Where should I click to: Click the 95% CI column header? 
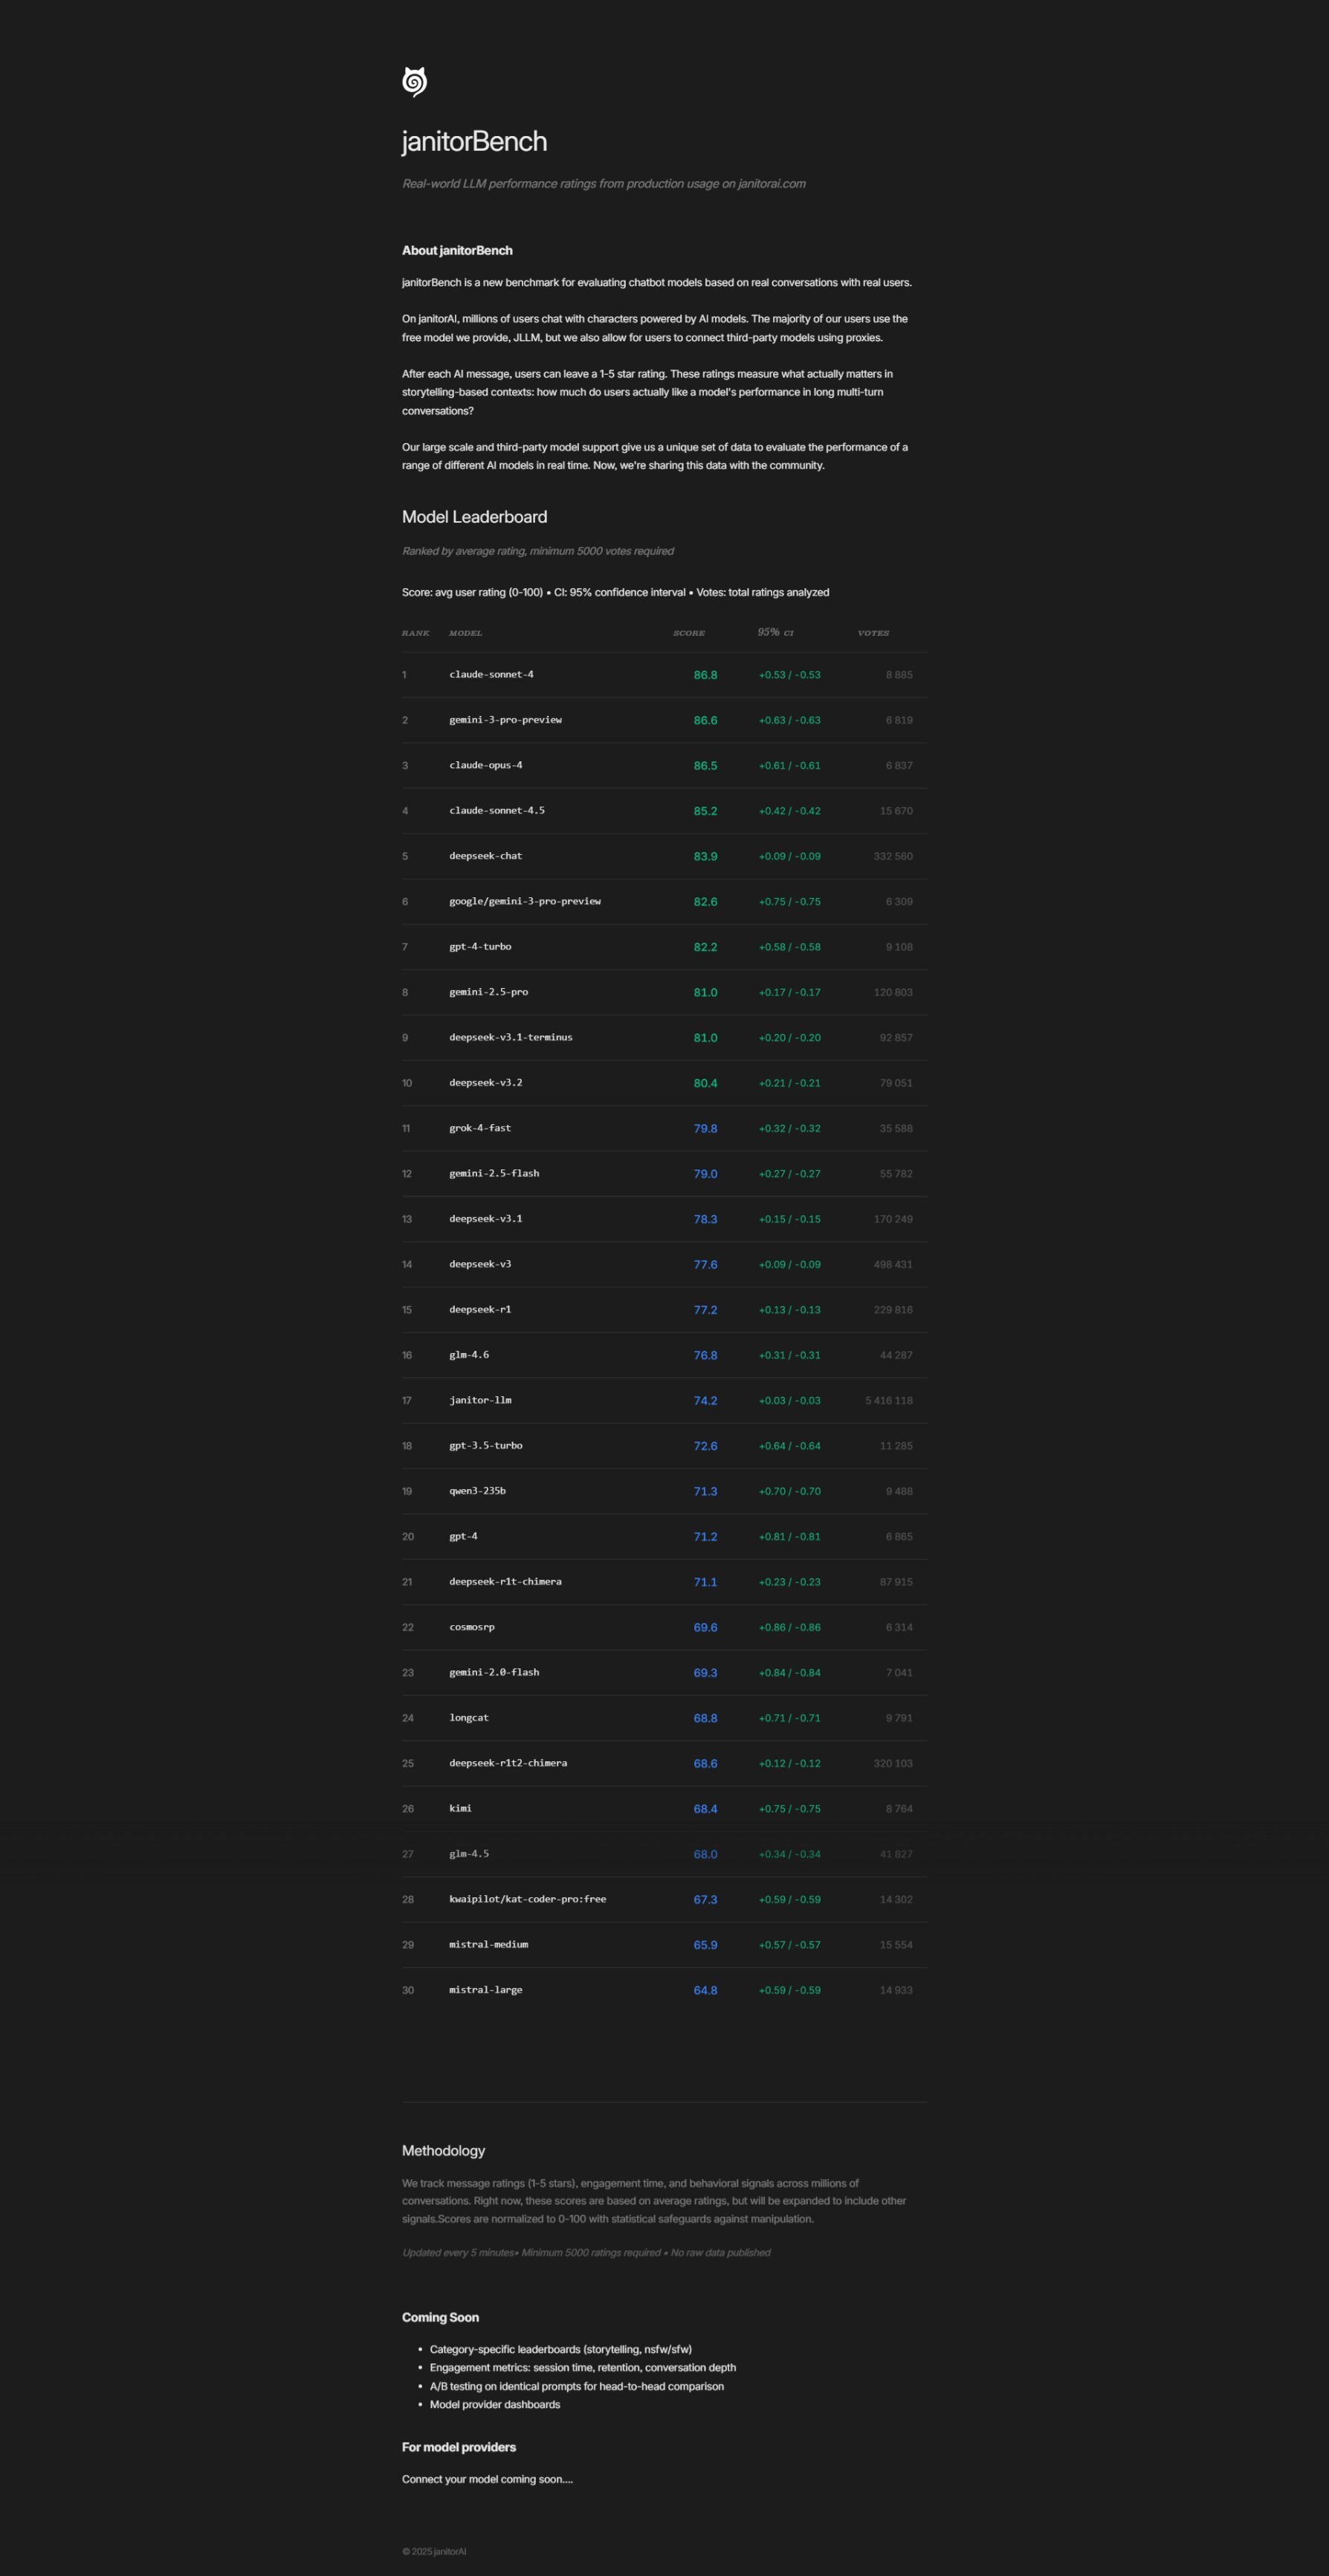point(775,633)
